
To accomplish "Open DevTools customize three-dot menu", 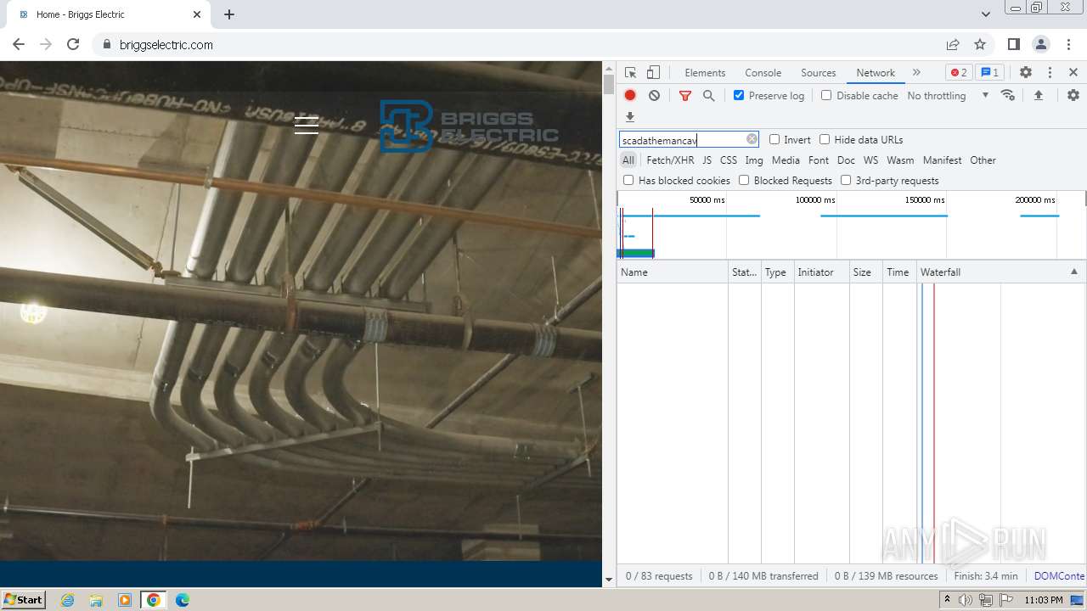I will [x=1050, y=72].
